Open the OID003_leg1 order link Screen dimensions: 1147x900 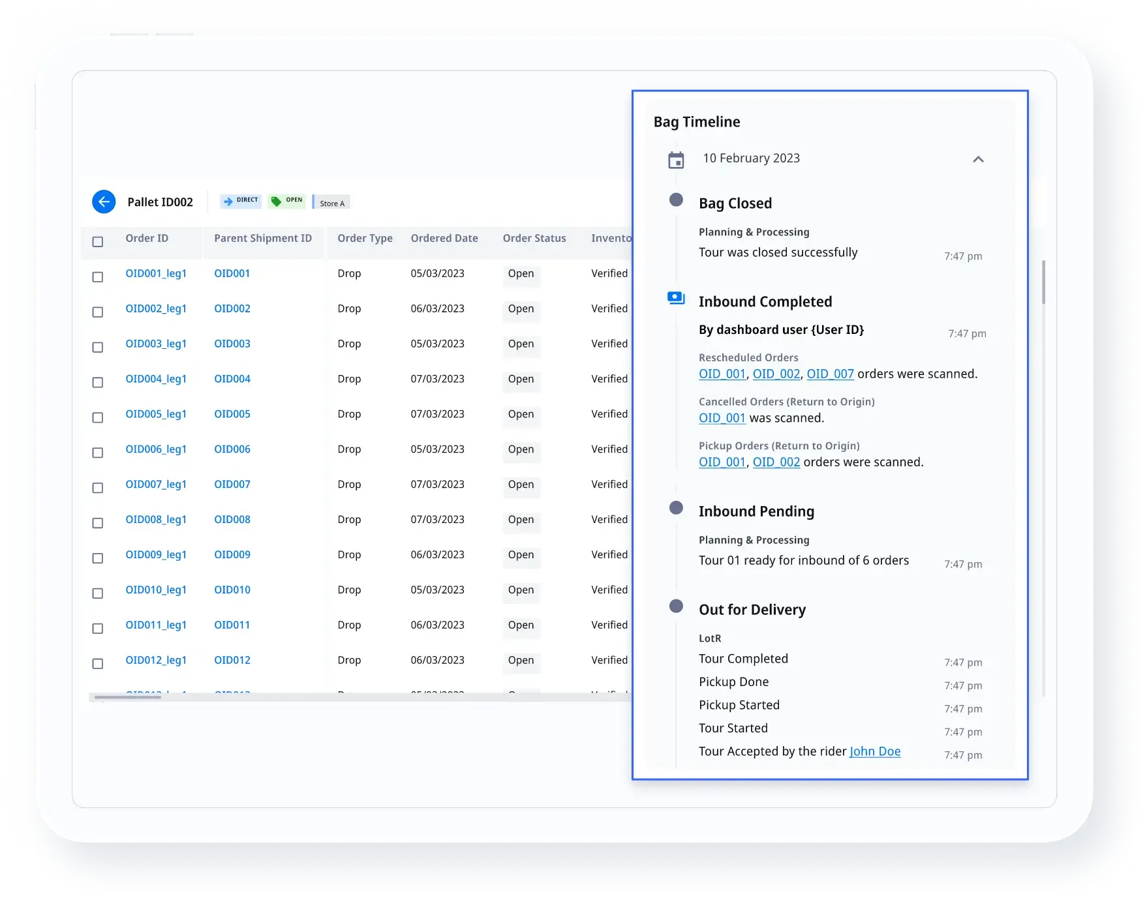click(156, 344)
